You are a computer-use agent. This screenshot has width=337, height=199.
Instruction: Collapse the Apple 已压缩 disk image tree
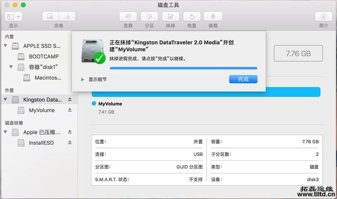[6, 132]
